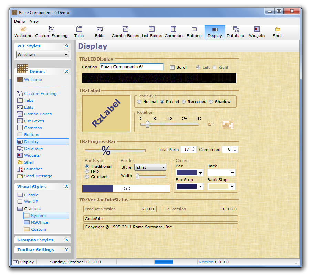The width and height of the screenshot is (310, 275).
Task: Open the Bar color dropdown
Action: pos(200,173)
